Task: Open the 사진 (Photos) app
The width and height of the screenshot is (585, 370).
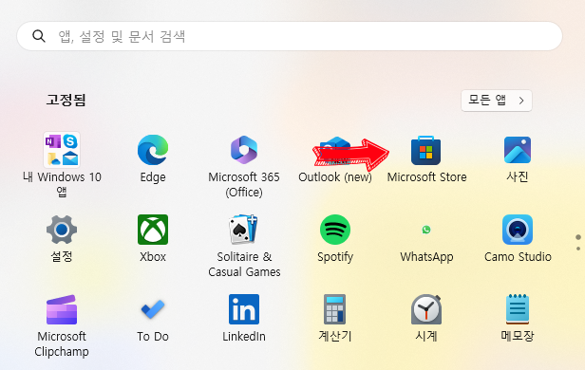Action: pyautogui.click(x=517, y=150)
